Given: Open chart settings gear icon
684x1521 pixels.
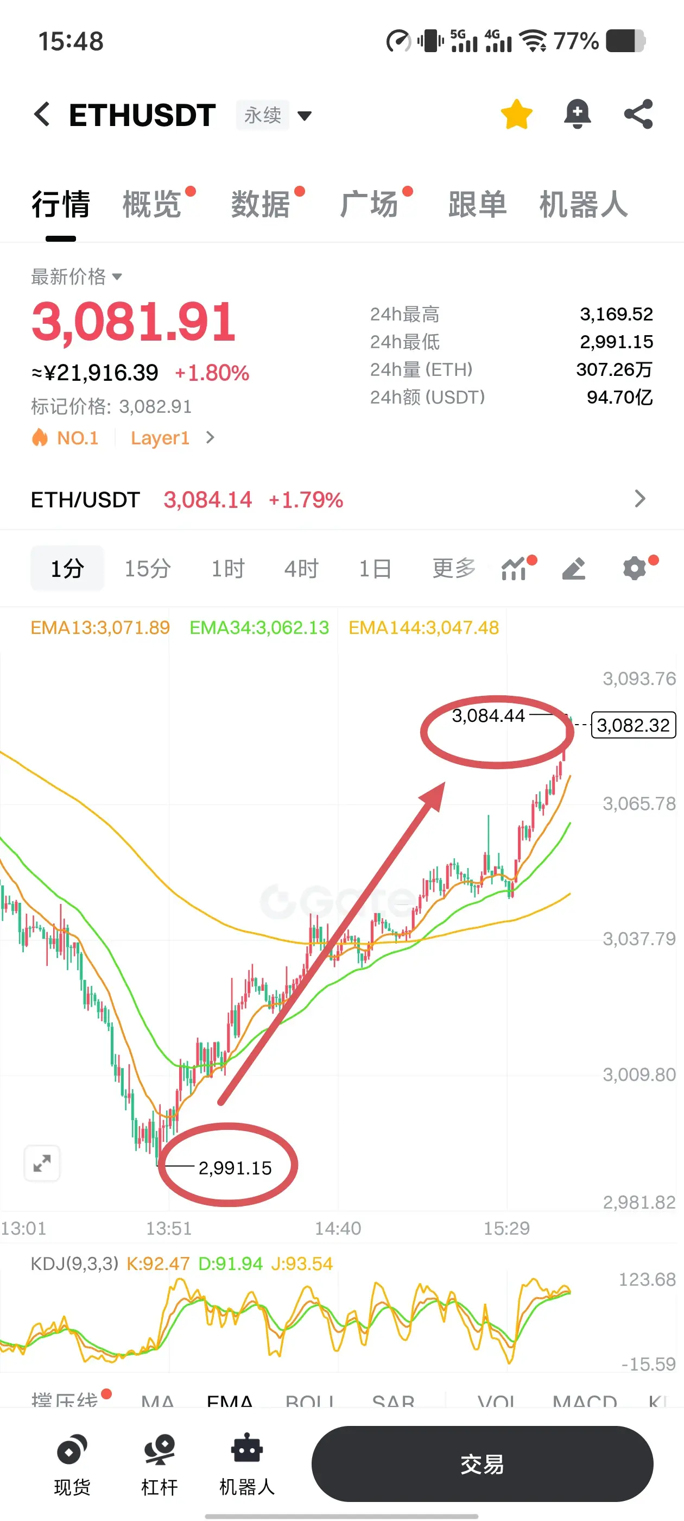Looking at the screenshot, I should 635,569.
